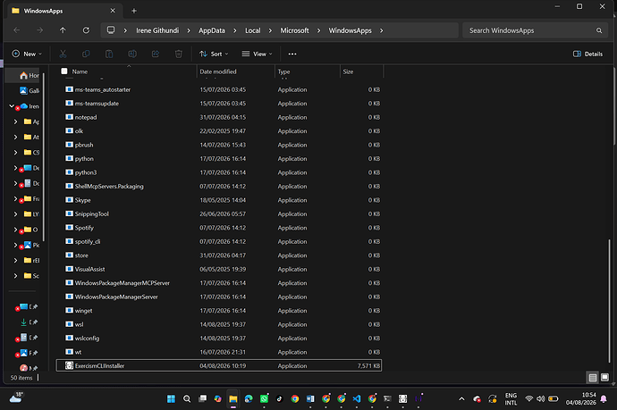The image size is (617, 410).
Task: Navigate to Local in the breadcrumb
Action: (x=253, y=30)
